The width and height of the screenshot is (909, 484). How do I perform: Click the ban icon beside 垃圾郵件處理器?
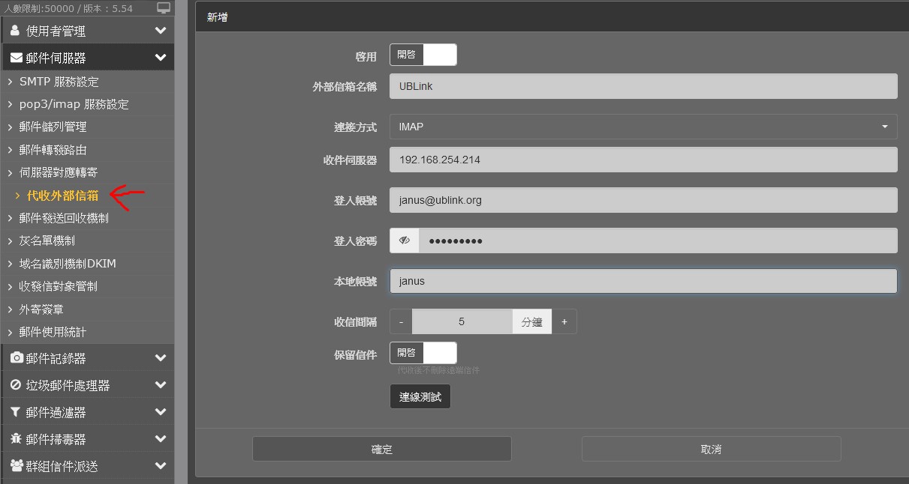click(x=16, y=385)
